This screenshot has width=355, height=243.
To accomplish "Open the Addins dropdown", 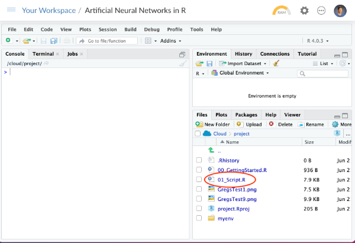I will point(171,41).
